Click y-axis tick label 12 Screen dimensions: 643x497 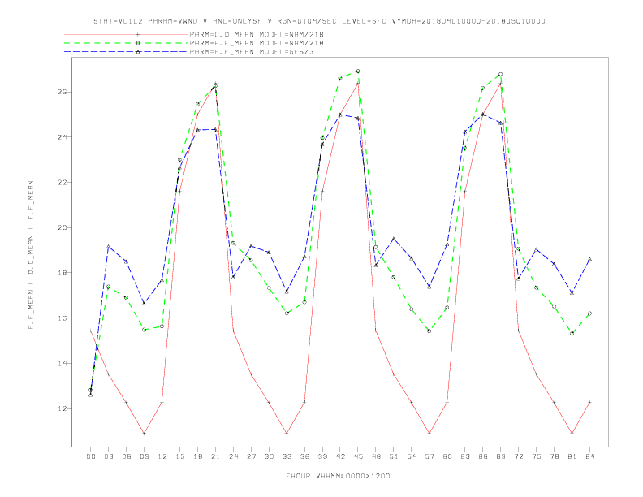coord(63,408)
